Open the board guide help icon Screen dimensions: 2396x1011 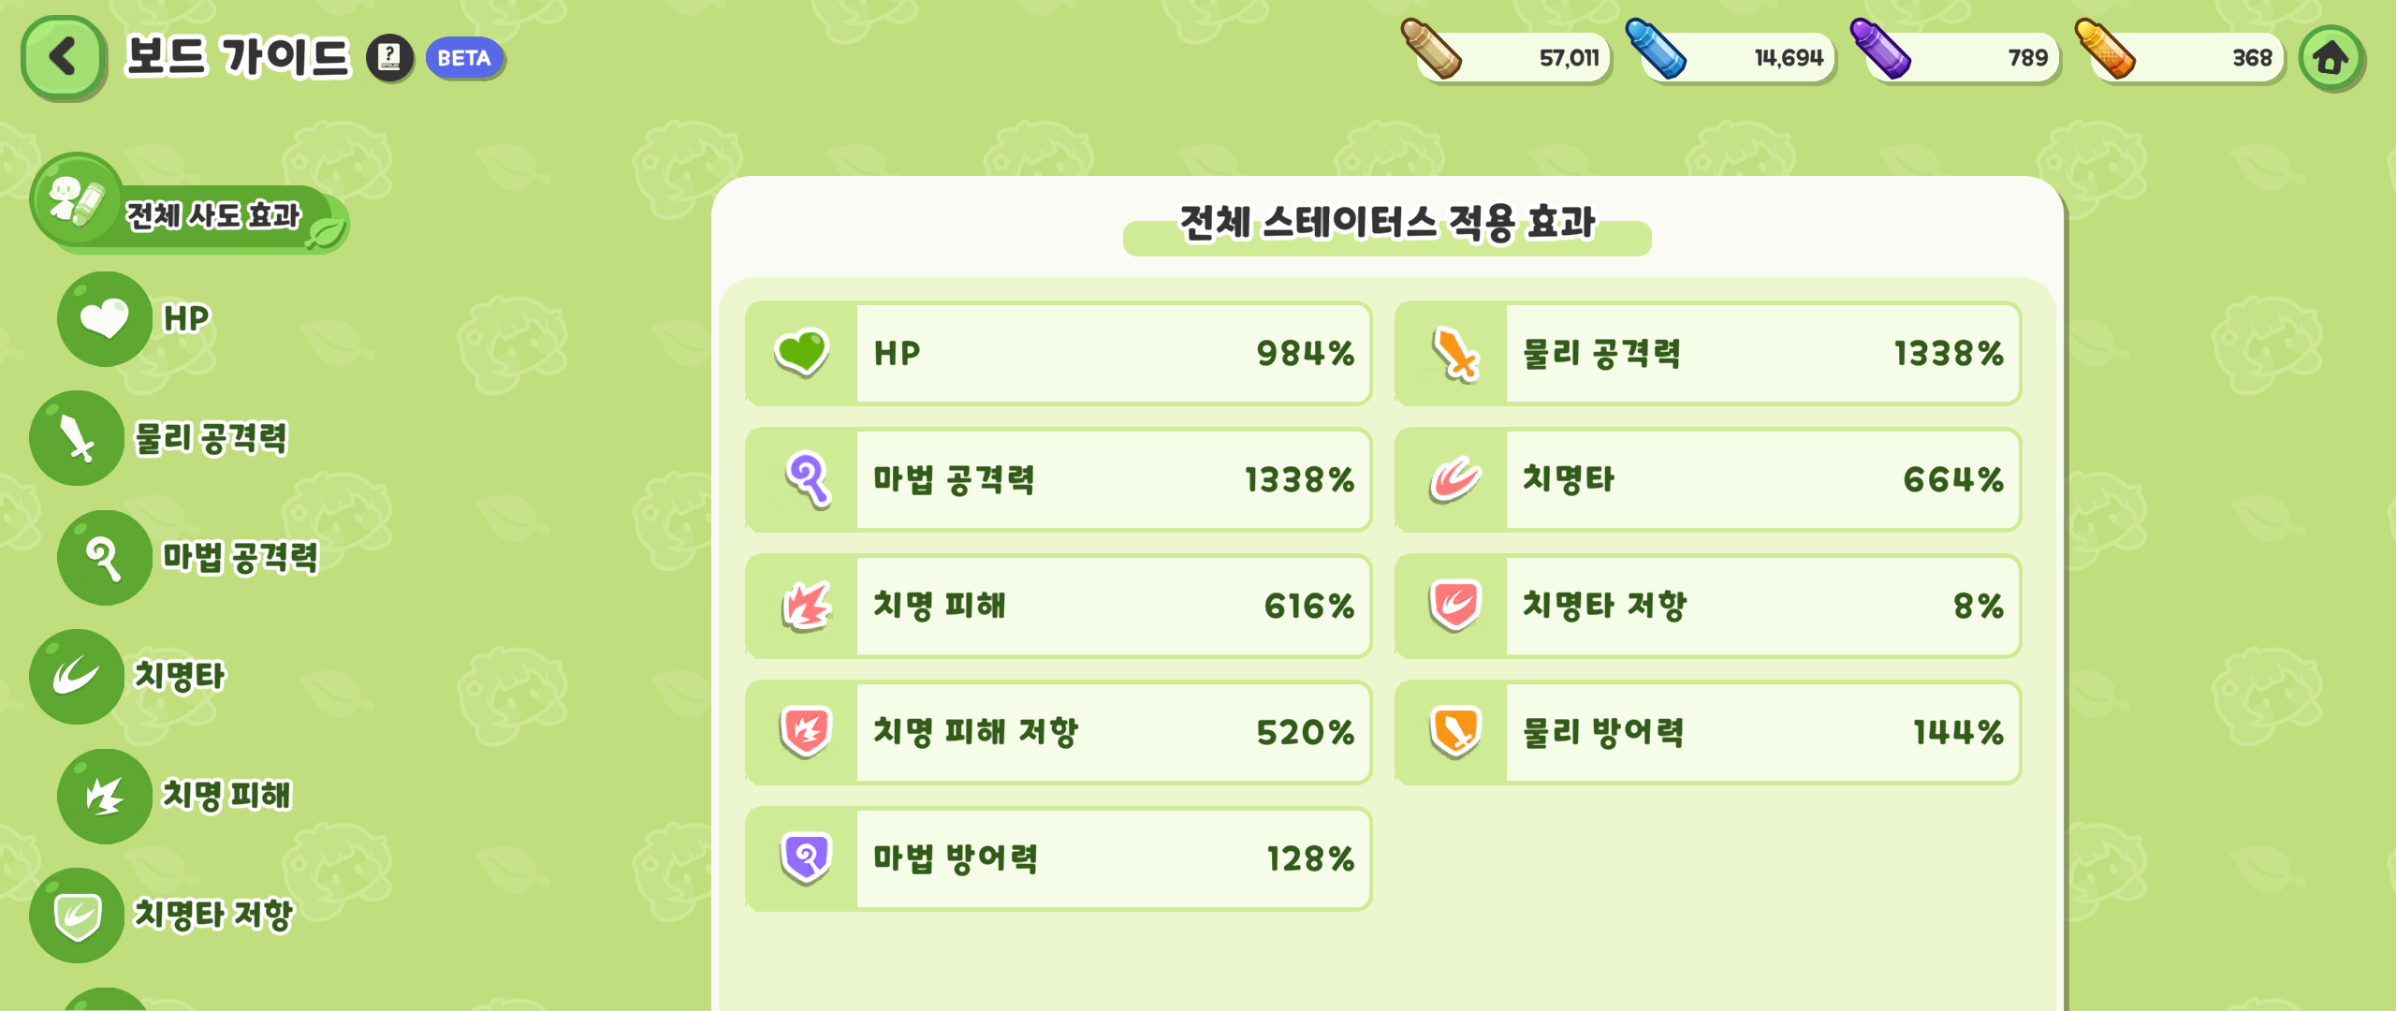[x=389, y=58]
